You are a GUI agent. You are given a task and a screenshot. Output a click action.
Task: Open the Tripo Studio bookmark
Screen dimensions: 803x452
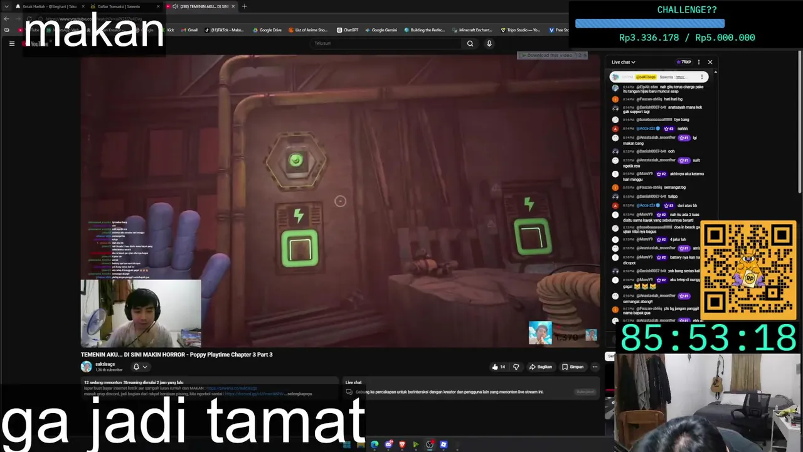520,30
